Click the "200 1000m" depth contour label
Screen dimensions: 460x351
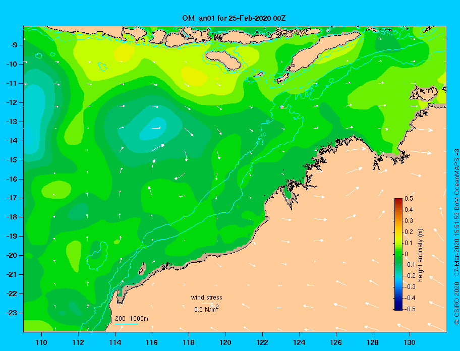(132, 319)
